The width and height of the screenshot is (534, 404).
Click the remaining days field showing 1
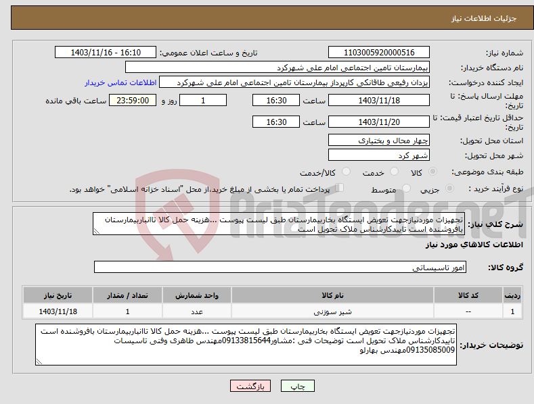(x=203, y=100)
